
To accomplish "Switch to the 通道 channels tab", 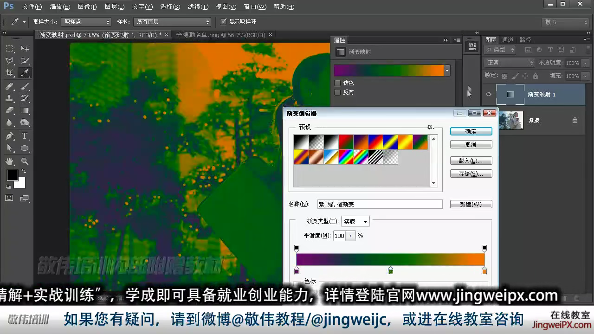I will tap(508, 40).
